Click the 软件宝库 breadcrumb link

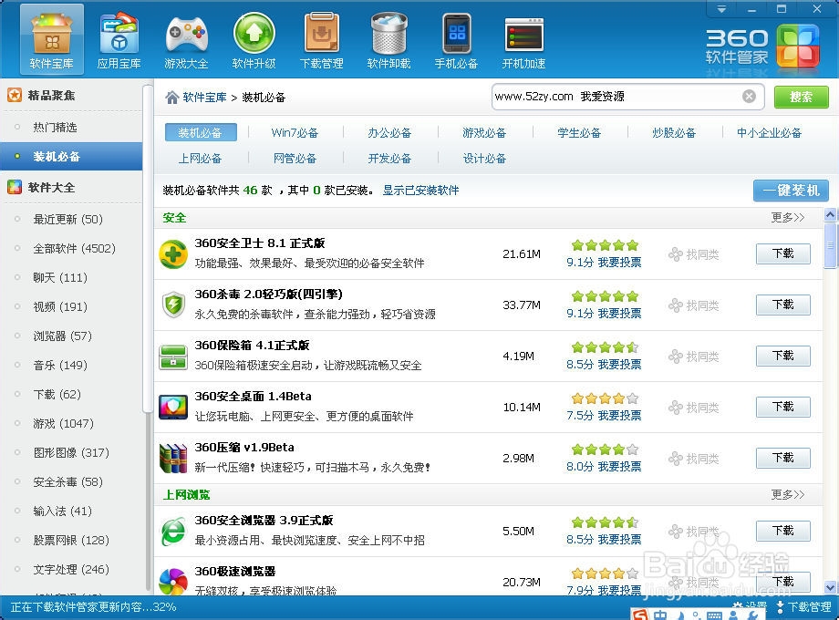[x=204, y=98]
